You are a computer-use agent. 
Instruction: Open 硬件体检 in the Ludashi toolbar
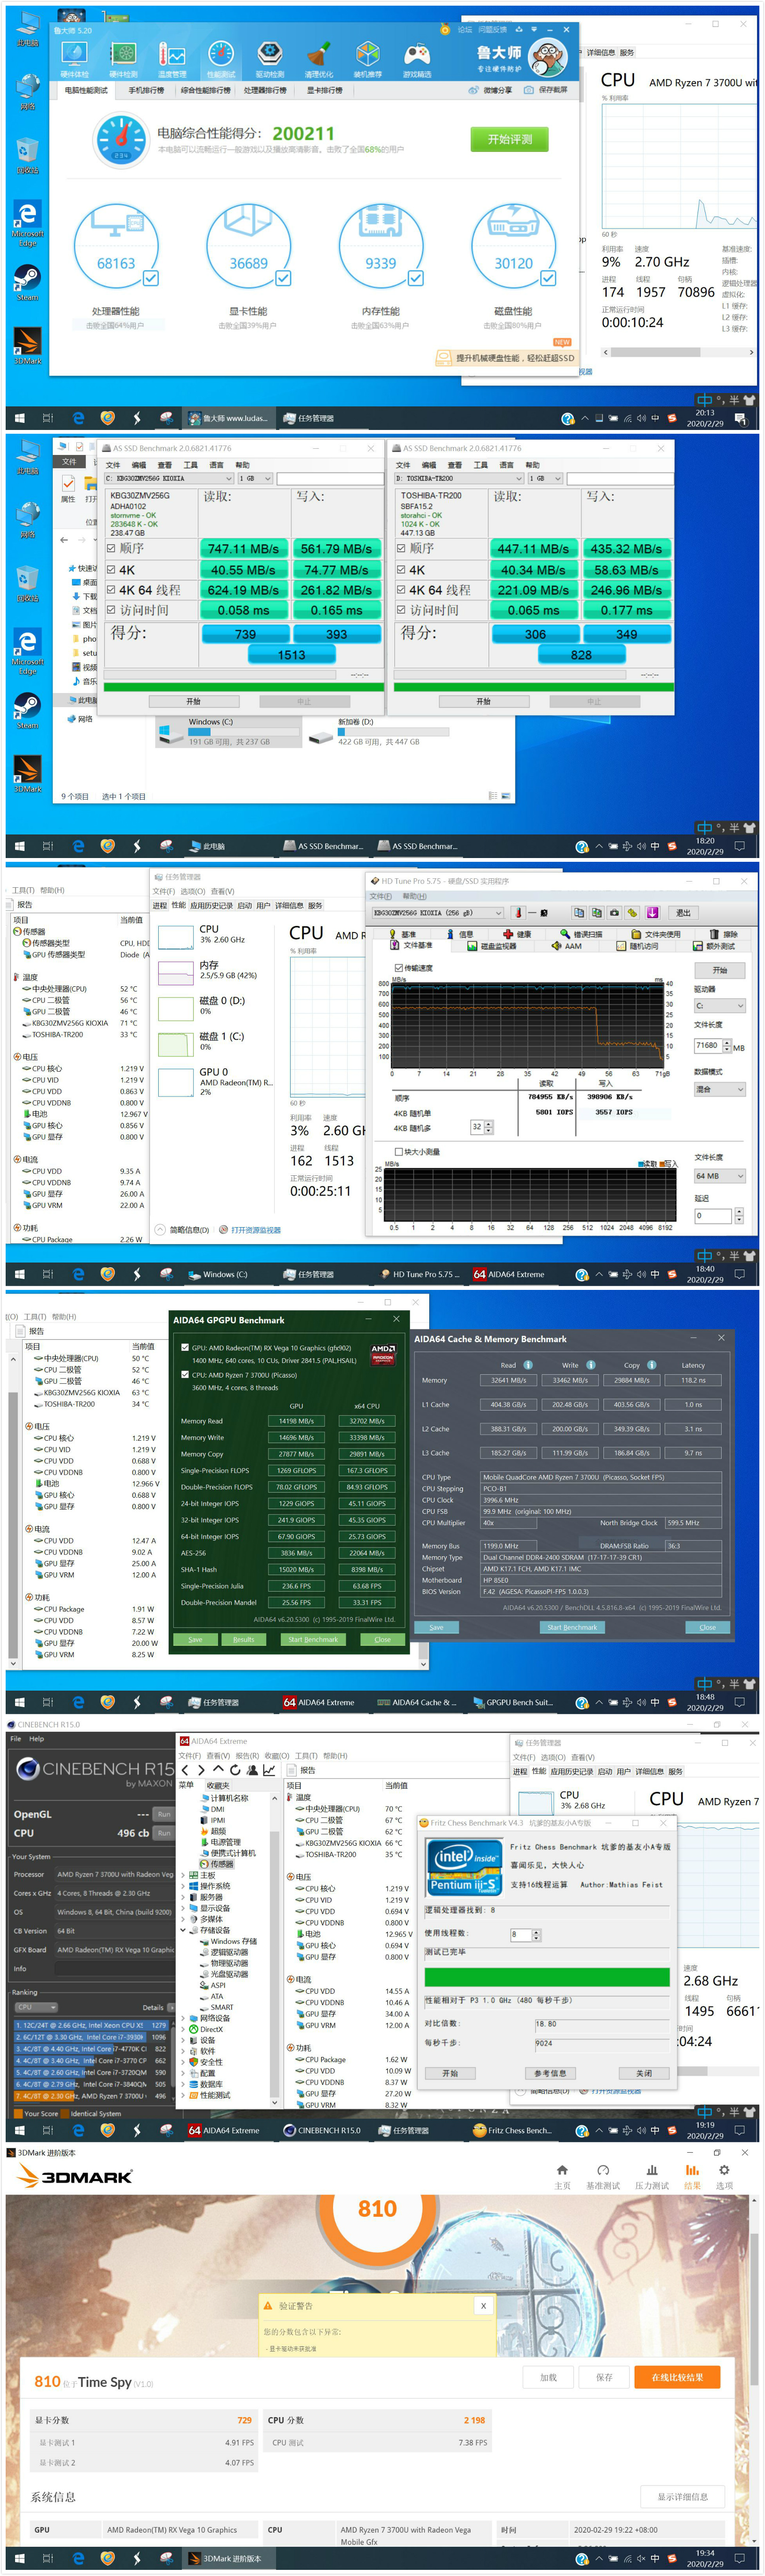coord(75,60)
